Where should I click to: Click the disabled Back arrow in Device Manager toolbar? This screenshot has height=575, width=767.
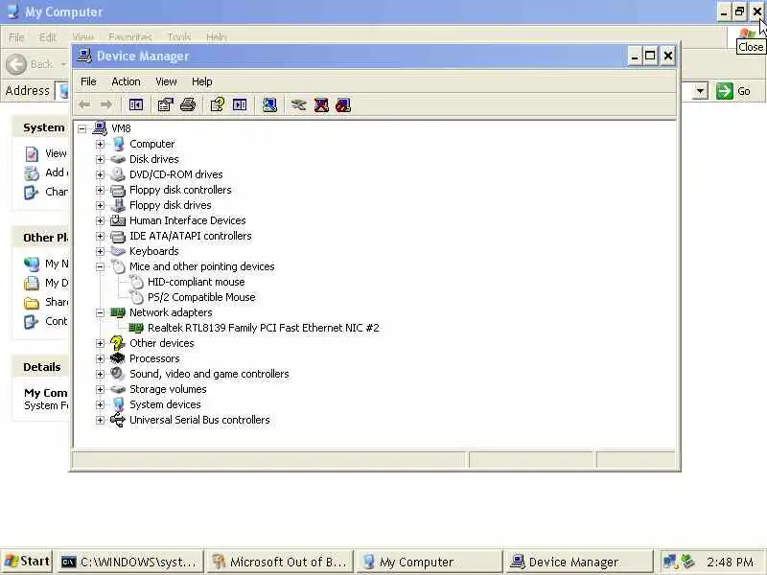click(84, 104)
